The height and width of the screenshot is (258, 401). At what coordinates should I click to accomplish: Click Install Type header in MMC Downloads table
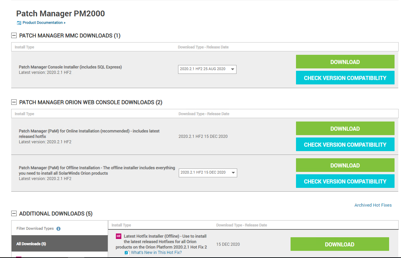click(x=24, y=47)
